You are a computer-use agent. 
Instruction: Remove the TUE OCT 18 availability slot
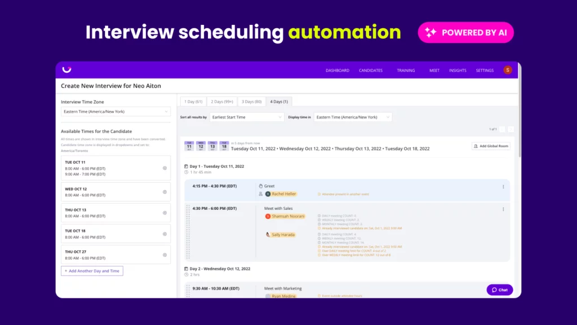(165, 234)
